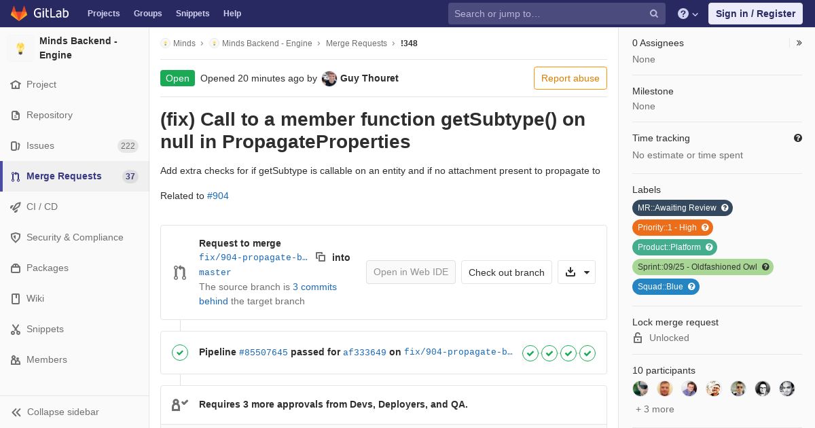Viewport: 815px width, 428px height.
Task: Click the Security & Compliance shield icon
Action: click(16, 238)
